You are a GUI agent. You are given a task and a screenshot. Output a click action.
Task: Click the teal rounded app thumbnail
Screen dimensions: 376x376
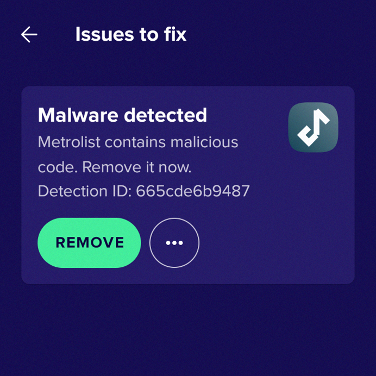coord(313,127)
